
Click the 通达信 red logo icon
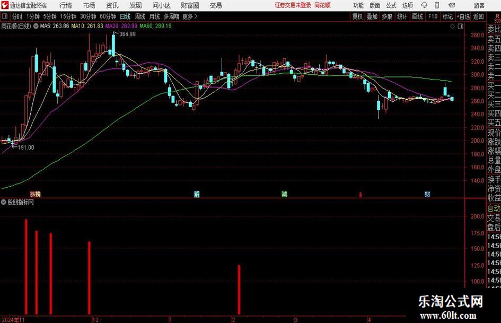pos(5,5)
